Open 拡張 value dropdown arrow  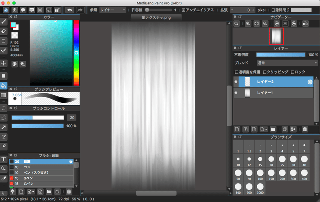point(232,10)
